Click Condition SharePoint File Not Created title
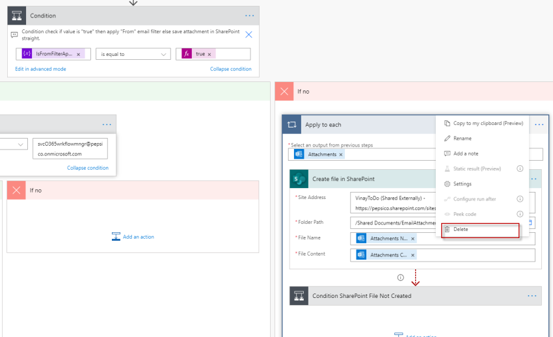Screen dimensions: 553x337 362,296
